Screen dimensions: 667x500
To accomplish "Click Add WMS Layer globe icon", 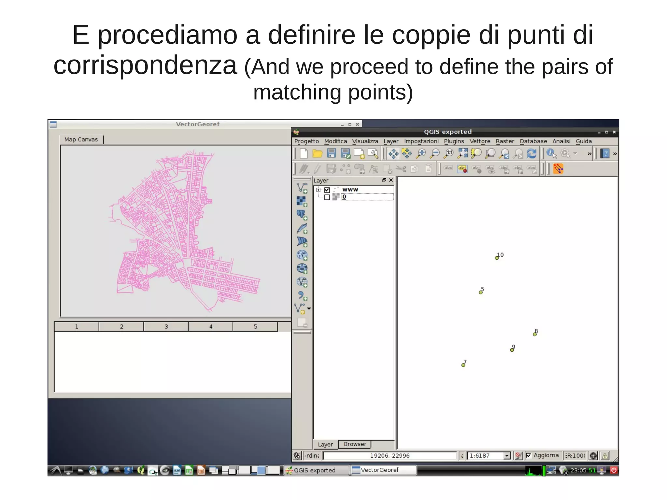I will pos(302,255).
